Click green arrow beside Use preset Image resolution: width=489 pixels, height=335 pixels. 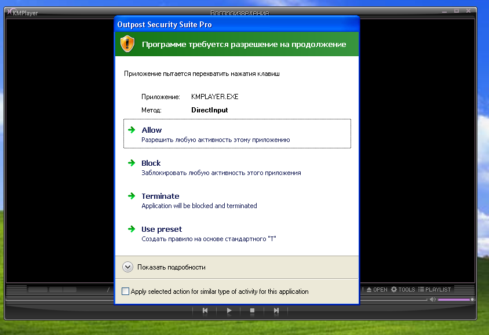[x=132, y=229]
